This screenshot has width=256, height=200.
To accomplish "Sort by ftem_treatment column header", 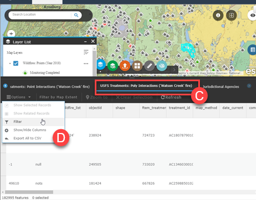I will 153,111.
